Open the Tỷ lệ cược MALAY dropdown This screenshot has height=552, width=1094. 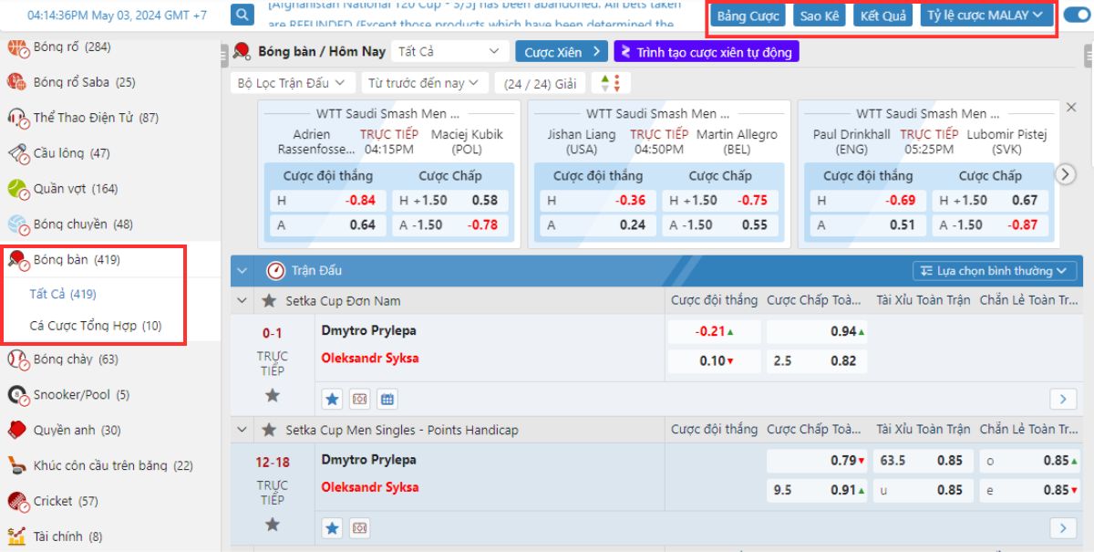pos(986,16)
